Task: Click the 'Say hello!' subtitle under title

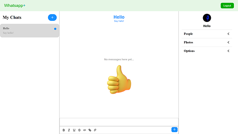Action: [x=119, y=21]
